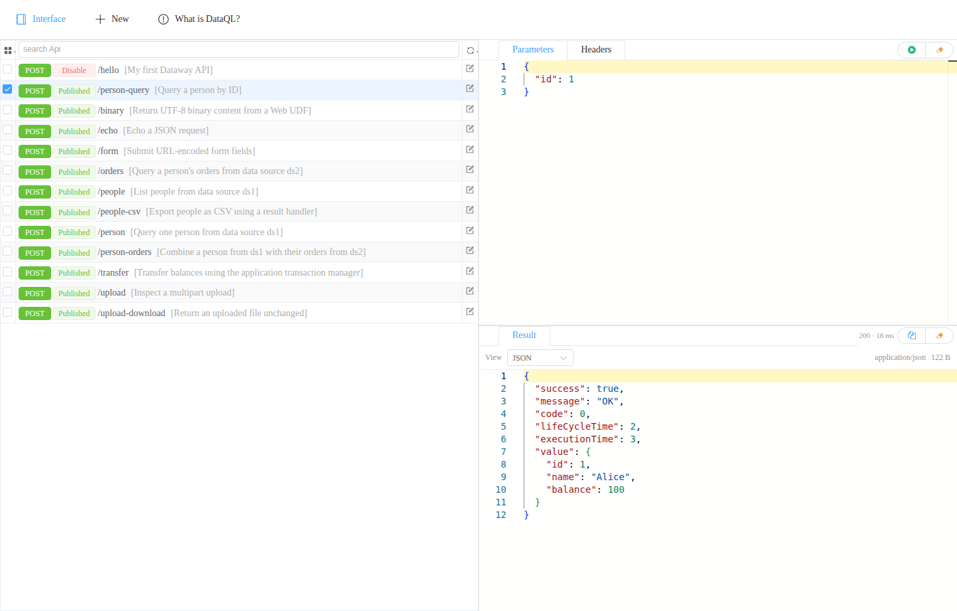Image resolution: width=957 pixels, height=611 pixels.
Task: Copy result with the copy icon
Action: click(x=912, y=335)
